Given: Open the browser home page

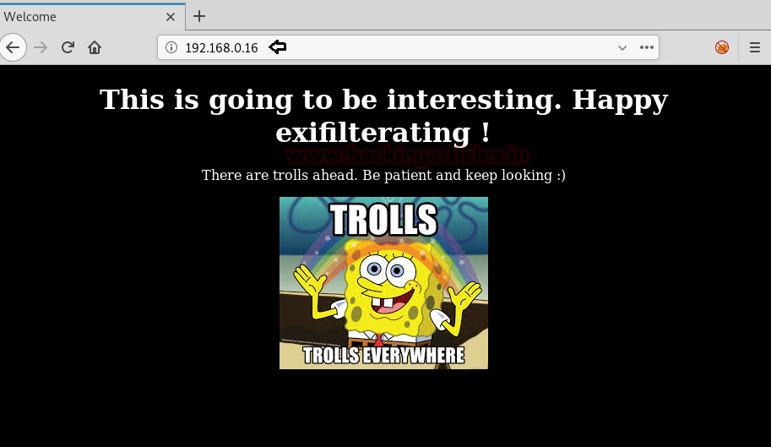Looking at the screenshot, I should pyautogui.click(x=95, y=47).
